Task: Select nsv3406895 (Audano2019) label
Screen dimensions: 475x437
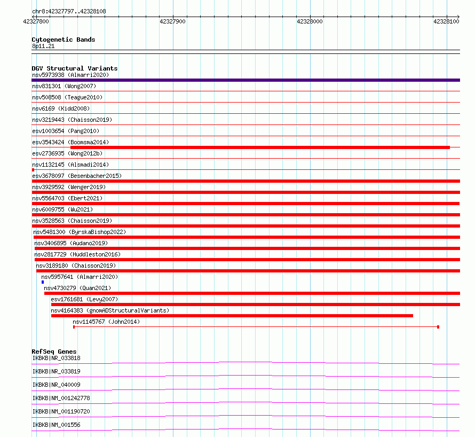Action: click(x=71, y=243)
